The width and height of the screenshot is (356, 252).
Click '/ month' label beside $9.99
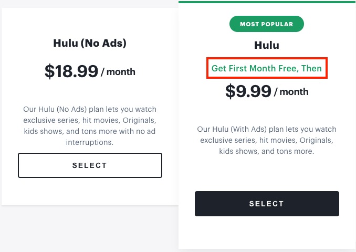(x=291, y=92)
